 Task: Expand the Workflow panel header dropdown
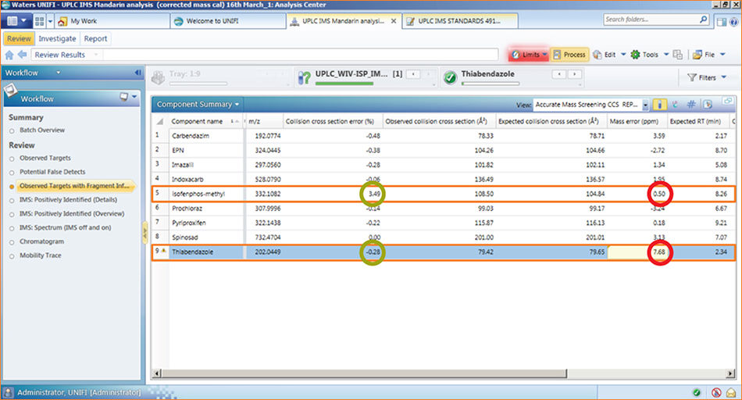point(59,73)
